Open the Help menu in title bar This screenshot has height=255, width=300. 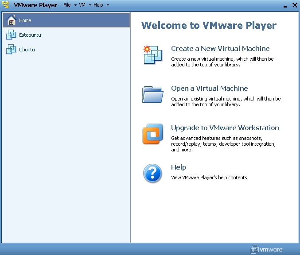click(x=98, y=5)
